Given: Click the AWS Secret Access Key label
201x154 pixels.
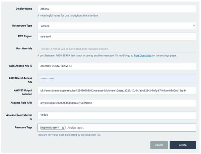Looking at the screenshot, I should pos(20,80).
